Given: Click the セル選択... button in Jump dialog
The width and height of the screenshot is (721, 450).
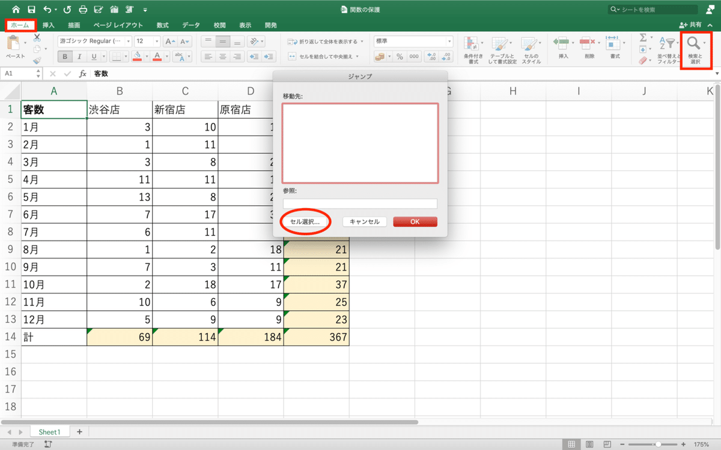Looking at the screenshot, I should coord(305,221).
